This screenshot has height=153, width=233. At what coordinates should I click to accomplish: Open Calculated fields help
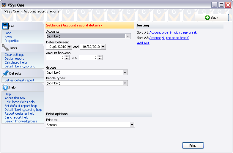coord(20,102)
